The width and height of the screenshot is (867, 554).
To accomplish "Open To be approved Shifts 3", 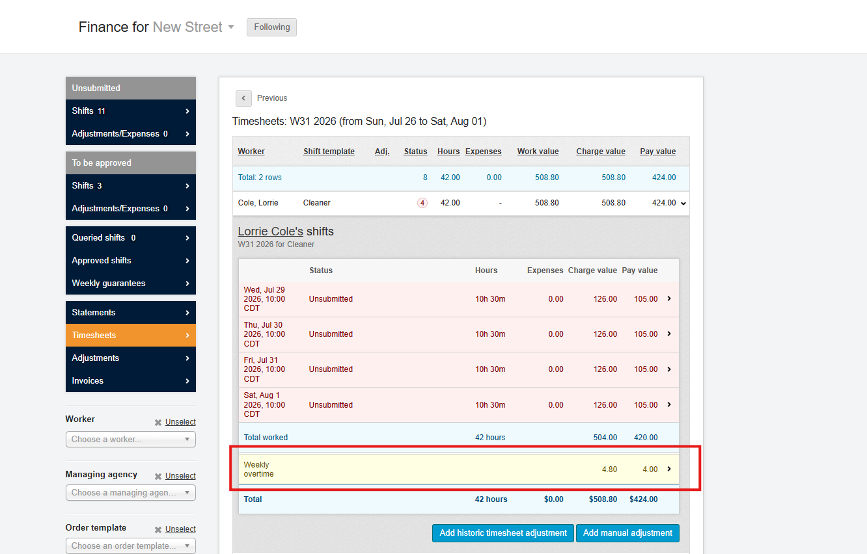I will click(x=131, y=186).
